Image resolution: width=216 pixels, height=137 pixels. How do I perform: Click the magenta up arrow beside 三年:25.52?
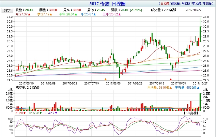click(119, 14)
